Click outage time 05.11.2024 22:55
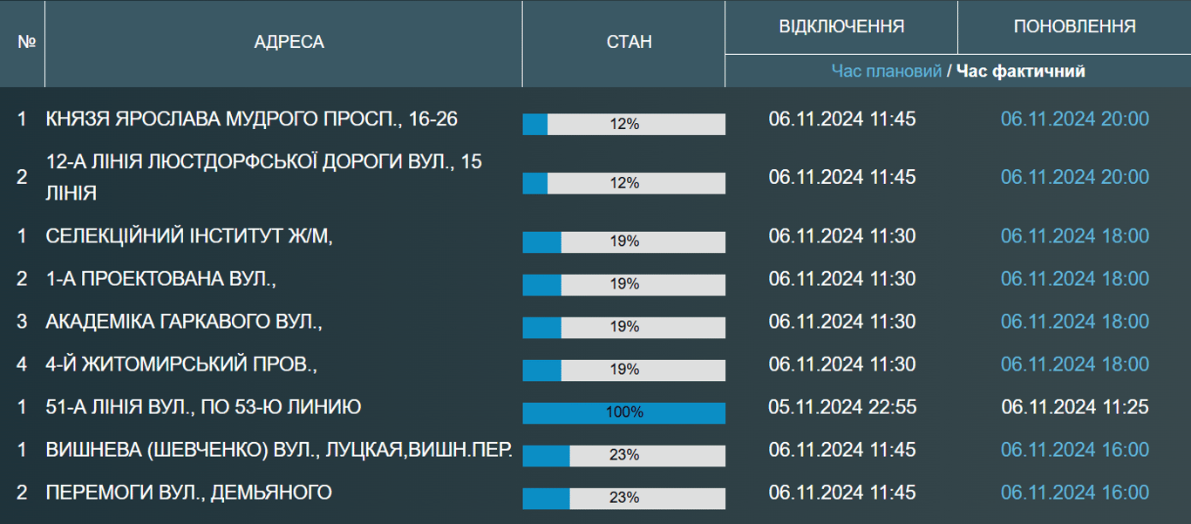The width and height of the screenshot is (1191, 524). pyautogui.click(x=841, y=407)
